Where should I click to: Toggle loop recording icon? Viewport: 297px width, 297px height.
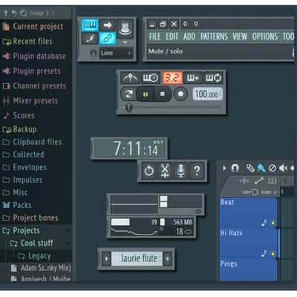coord(213,78)
